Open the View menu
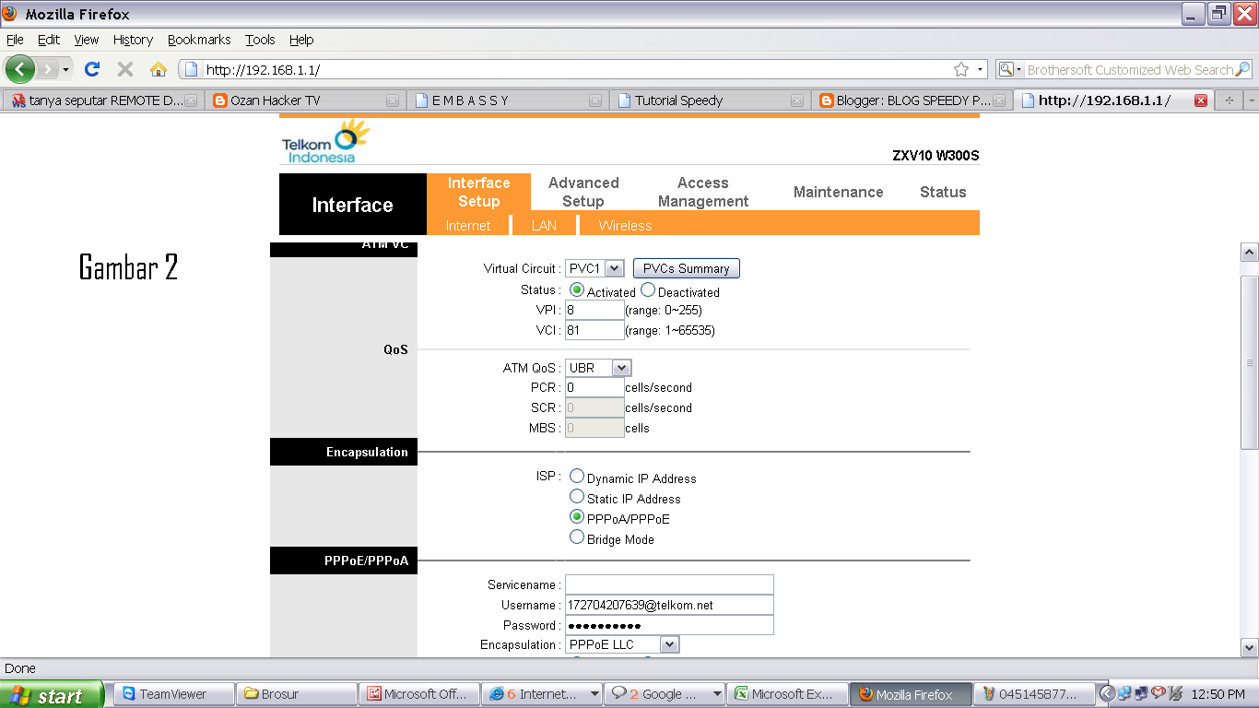The width and height of the screenshot is (1259, 708). click(87, 40)
